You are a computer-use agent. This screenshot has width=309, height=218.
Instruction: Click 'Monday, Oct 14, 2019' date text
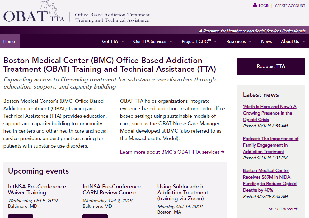pyautogui.click(x=180, y=207)
